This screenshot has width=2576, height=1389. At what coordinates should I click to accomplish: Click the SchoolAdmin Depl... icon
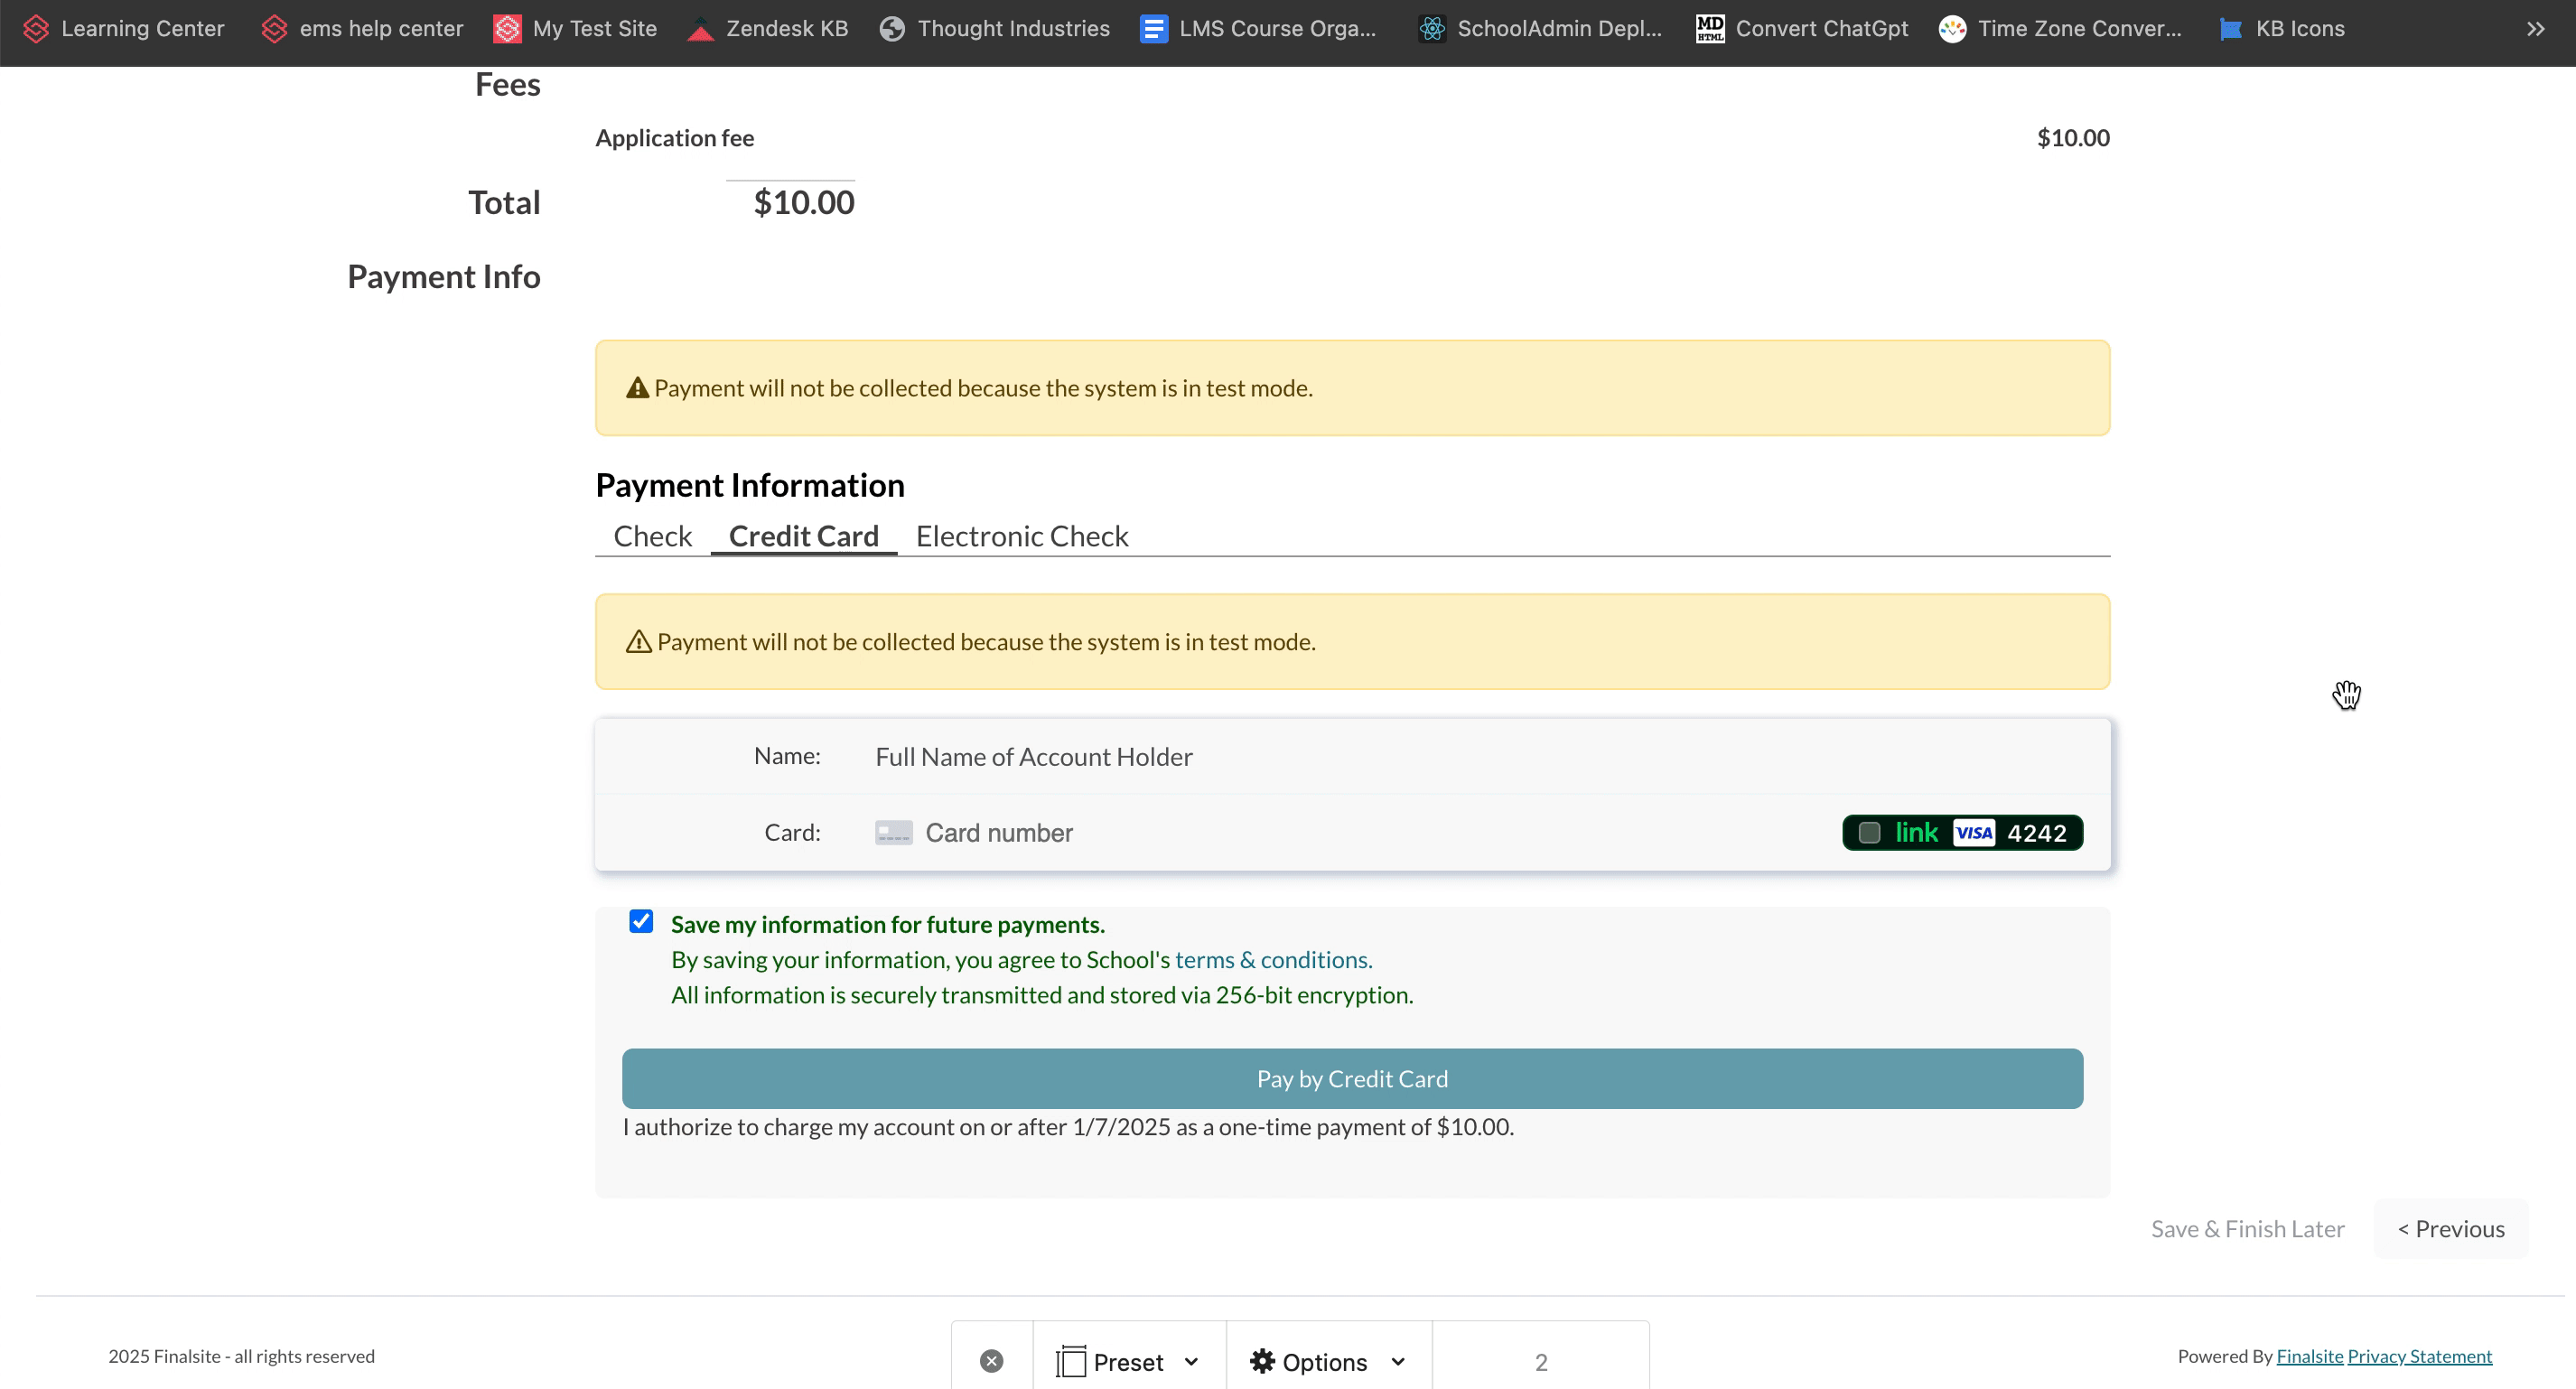(x=1433, y=25)
